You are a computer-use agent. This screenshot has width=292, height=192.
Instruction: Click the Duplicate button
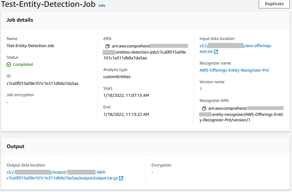click(274, 4)
